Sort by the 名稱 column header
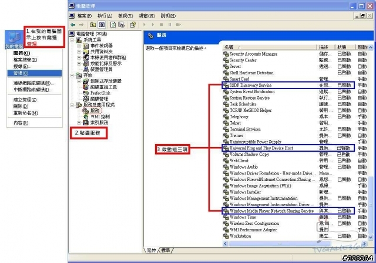Viewport: 376px width, 263px height. pyautogui.click(x=270, y=47)
